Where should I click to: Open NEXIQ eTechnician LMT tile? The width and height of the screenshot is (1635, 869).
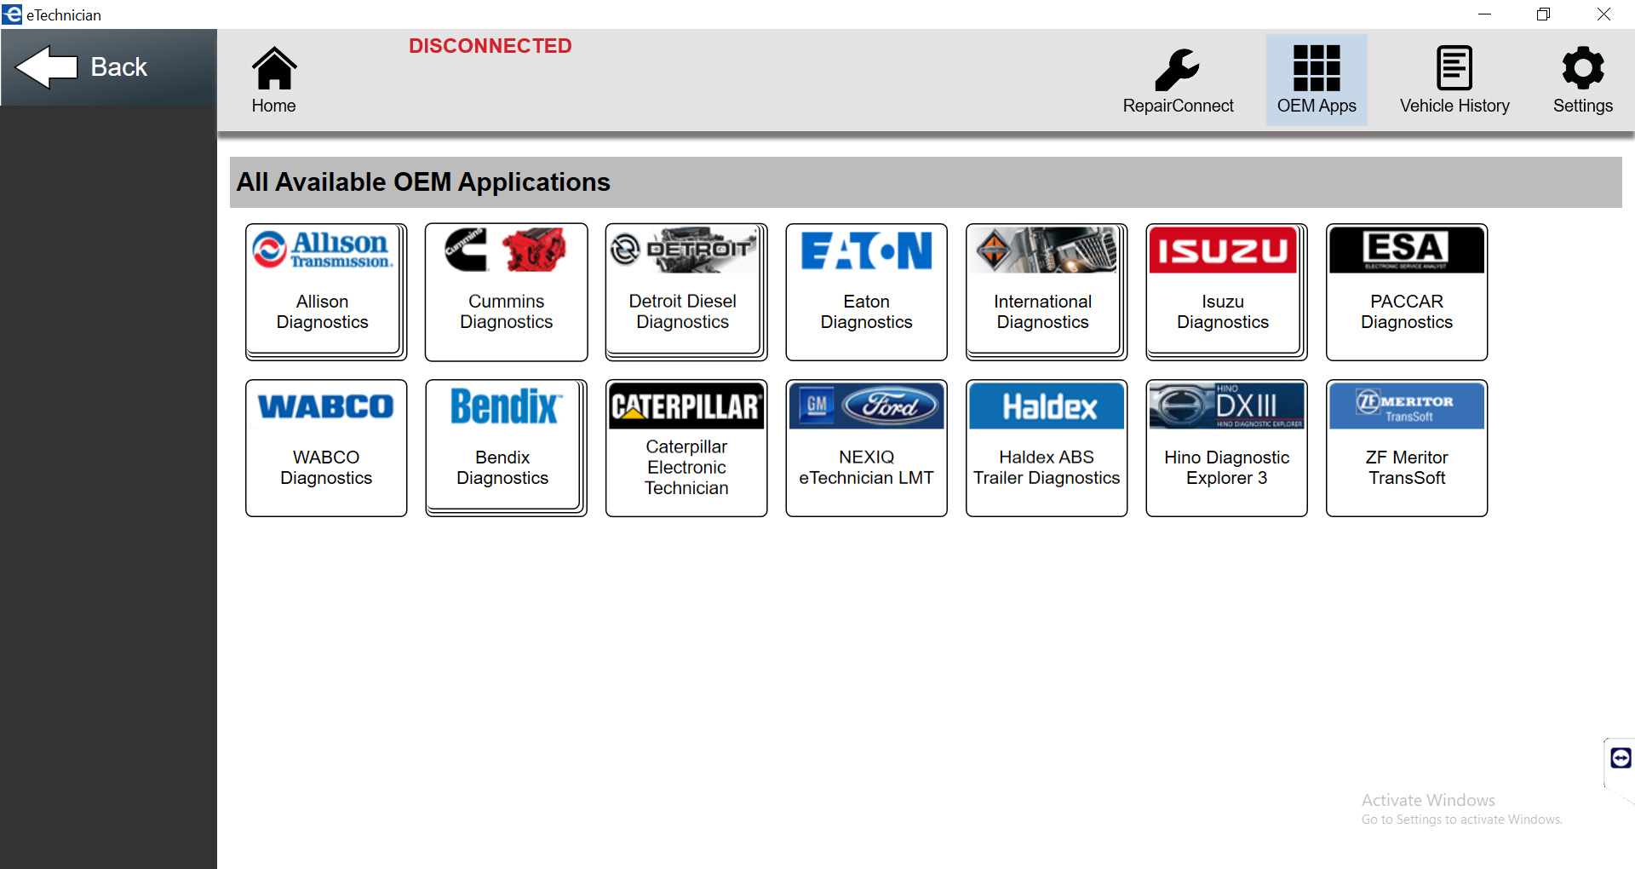point(866,448)
